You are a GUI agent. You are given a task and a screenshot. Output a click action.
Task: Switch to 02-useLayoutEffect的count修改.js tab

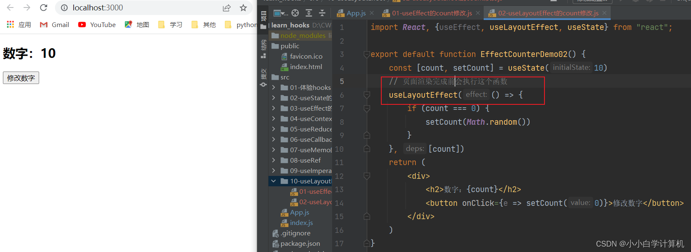(x=544, y=13)
